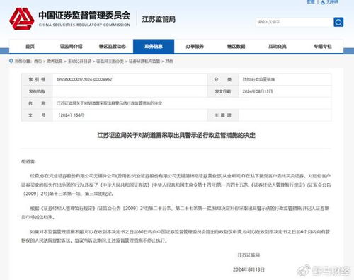Click 证监局主题分类 breadcrumb link

(110, 62)
